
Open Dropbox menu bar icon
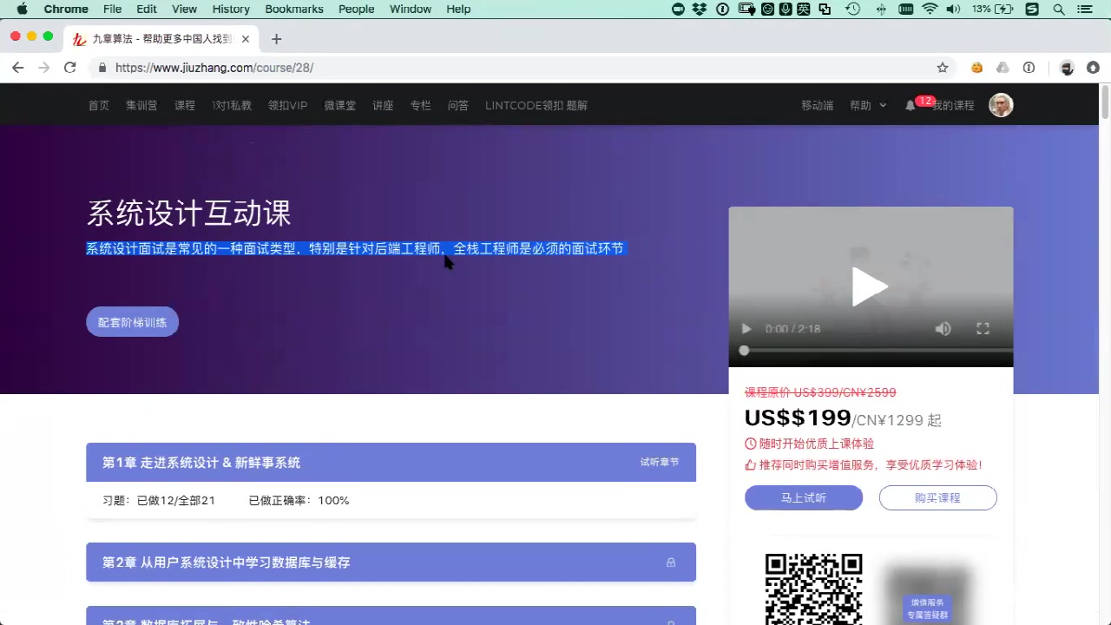pyautogui.click(x=700, y=9)
